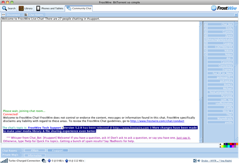Click the & status icon beside Gummo
Image resolution: width=239 pixels, height=163 pixels.
coord(205,32)
